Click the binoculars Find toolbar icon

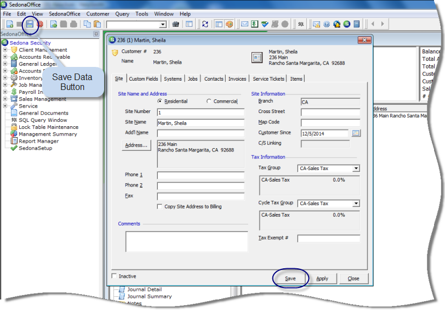176,24
